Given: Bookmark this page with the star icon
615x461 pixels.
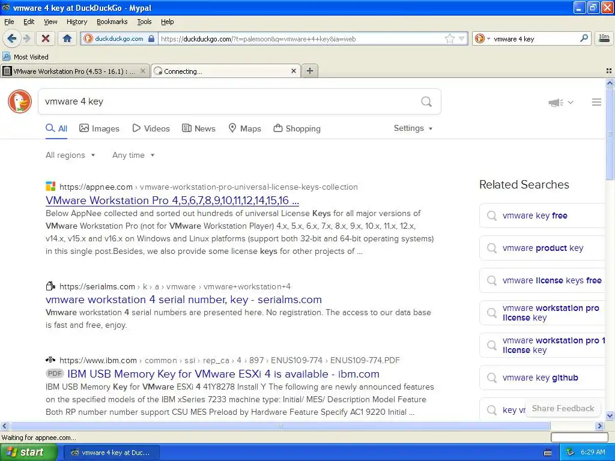Looking at the screenshot, I should 449,38.
